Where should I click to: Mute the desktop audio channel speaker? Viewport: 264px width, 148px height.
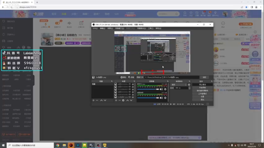click(161, 98)
